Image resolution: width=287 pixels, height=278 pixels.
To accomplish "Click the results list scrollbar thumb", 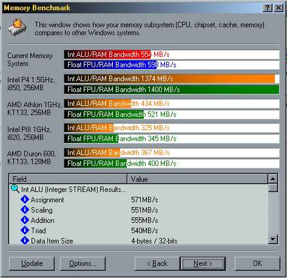I will click(x=272, y=188).
